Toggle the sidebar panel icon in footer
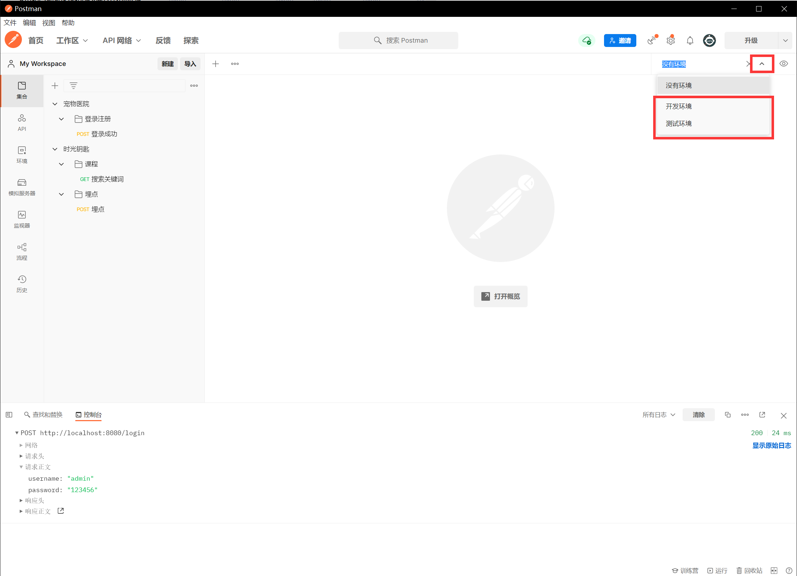Screen dimensions: 797x576 tap(9, 415)
